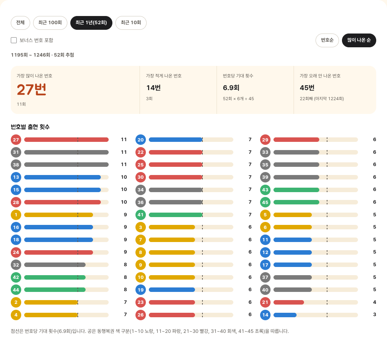387x350 pixels.
Task: Select the green number 45 ball
Action: (x=265, y=202)
